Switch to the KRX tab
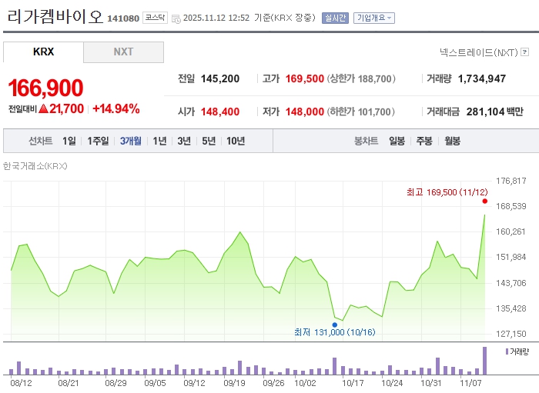539x393 pixels. [43, 52]
